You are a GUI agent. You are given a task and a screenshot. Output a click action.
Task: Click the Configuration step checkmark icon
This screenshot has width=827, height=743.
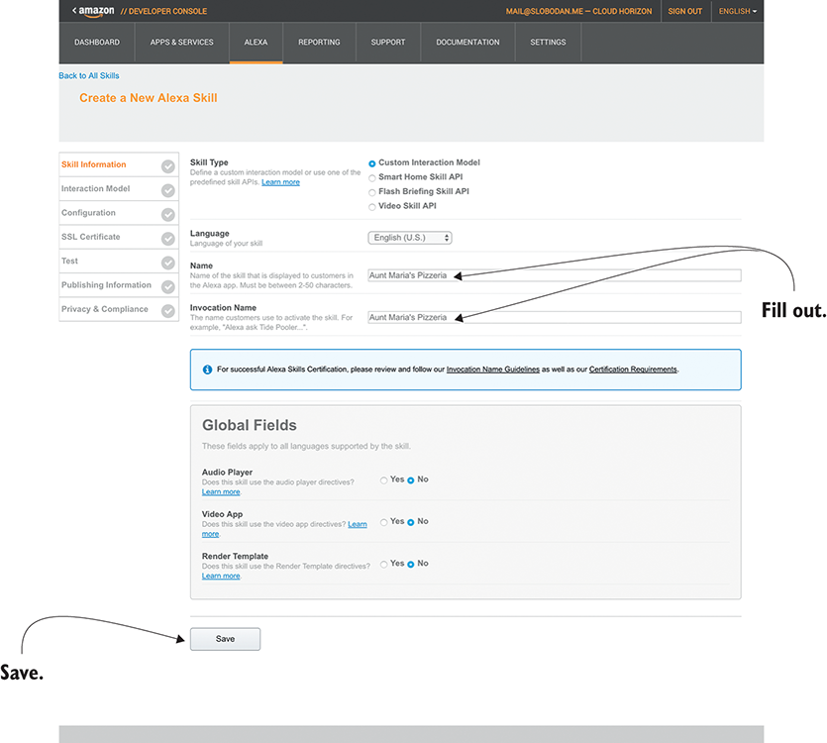coord(168,214)
